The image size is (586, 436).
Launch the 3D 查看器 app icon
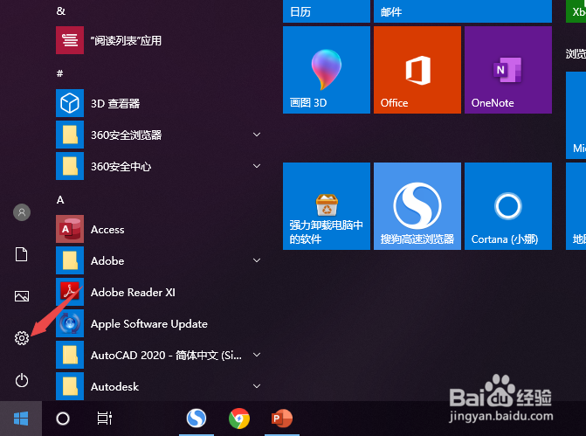(70, 103)
